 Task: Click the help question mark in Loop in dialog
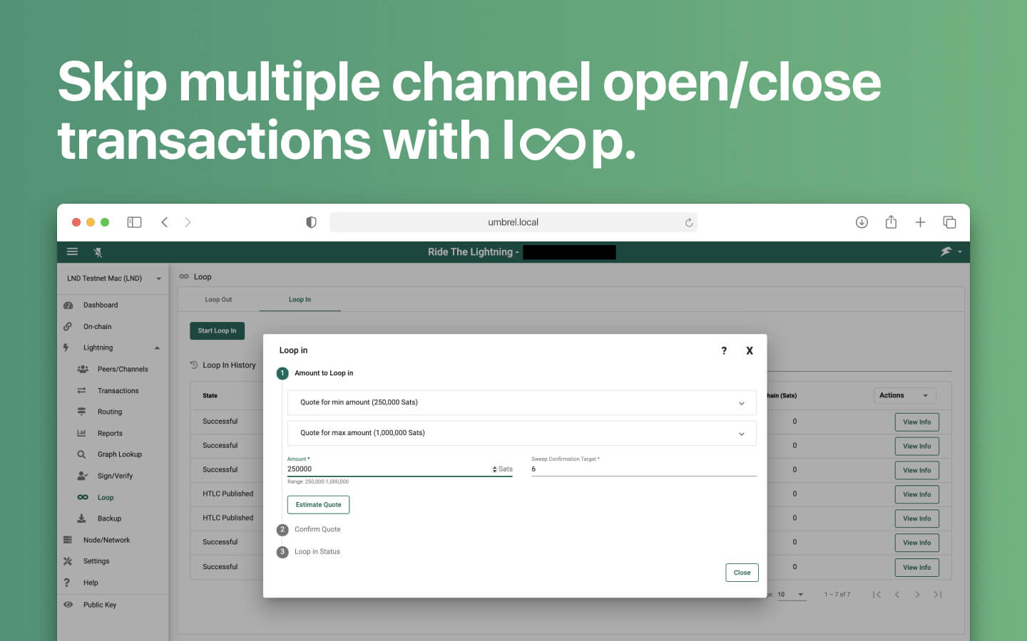pos(724,350)
